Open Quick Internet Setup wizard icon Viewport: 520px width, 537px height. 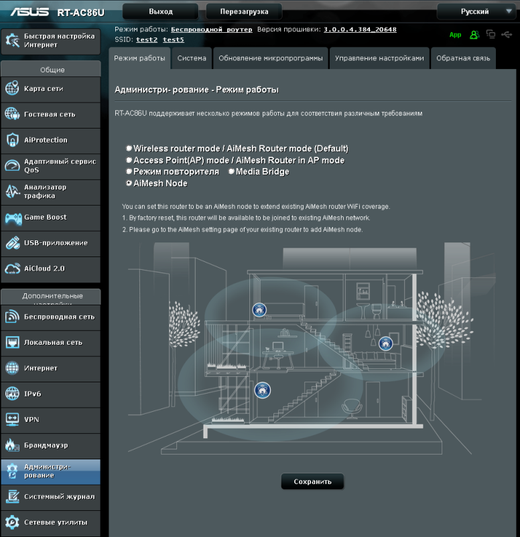click(12, 41)
